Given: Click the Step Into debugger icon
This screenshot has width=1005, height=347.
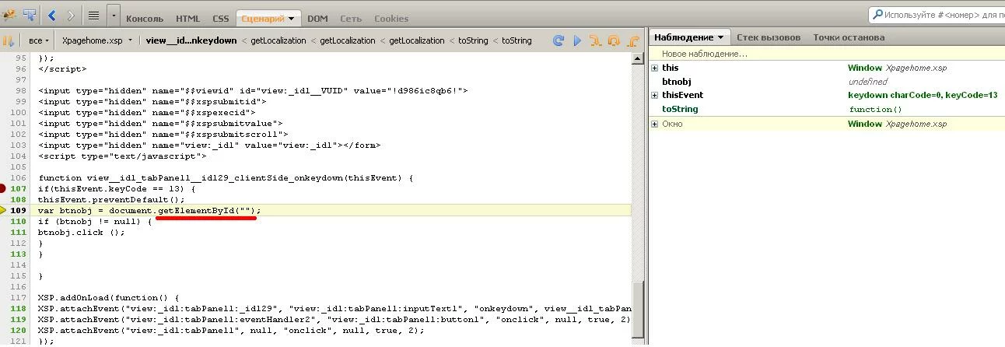Looking at the screenshot, I should point(595,40).
